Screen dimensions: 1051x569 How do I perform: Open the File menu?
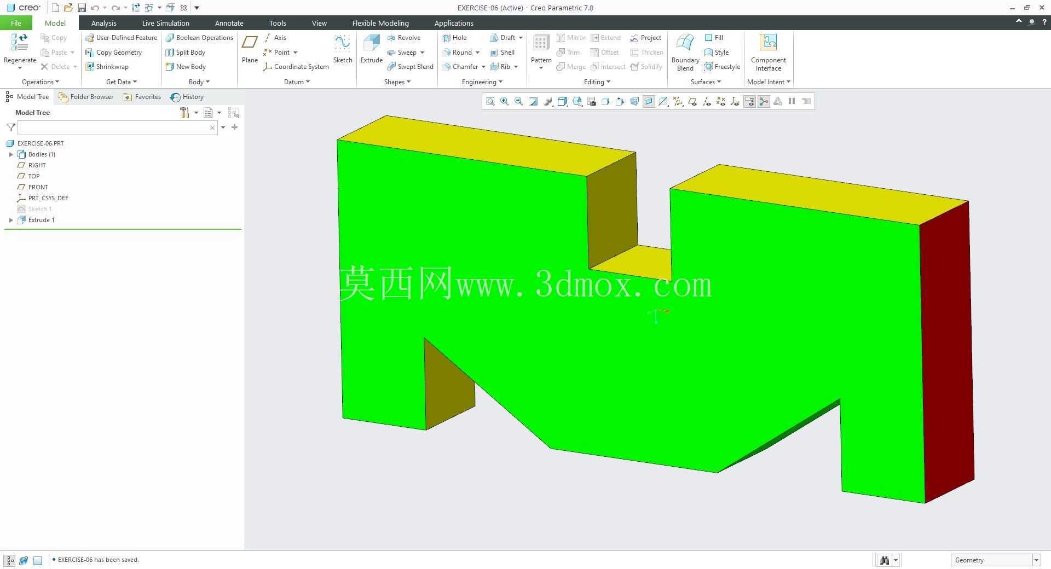[16, 23]
